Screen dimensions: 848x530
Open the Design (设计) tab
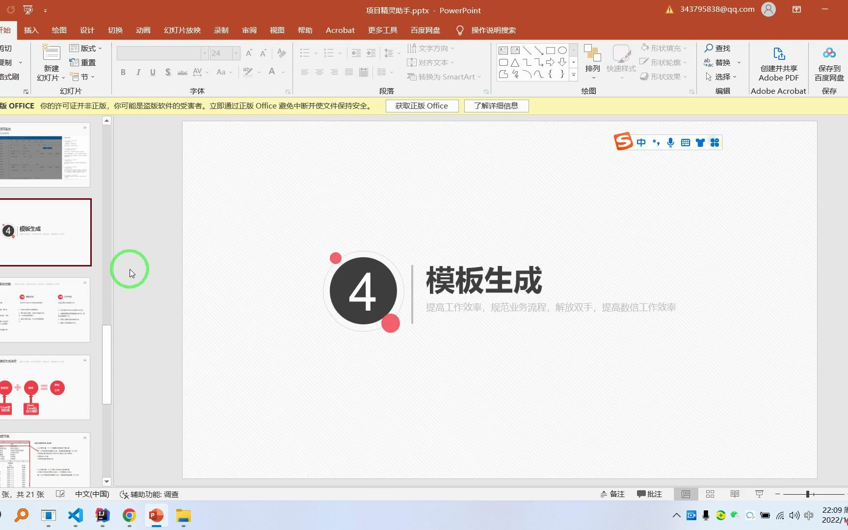tap(87, 30)
